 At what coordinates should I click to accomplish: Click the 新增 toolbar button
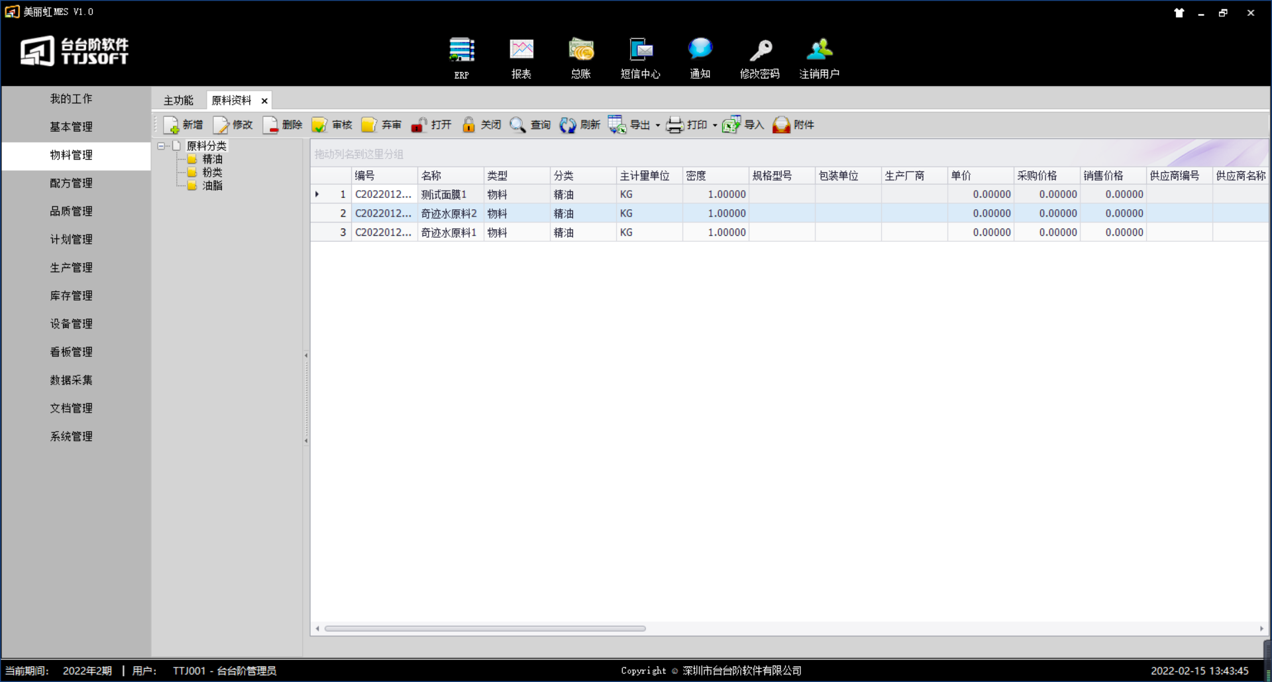(x=184, y=125)
